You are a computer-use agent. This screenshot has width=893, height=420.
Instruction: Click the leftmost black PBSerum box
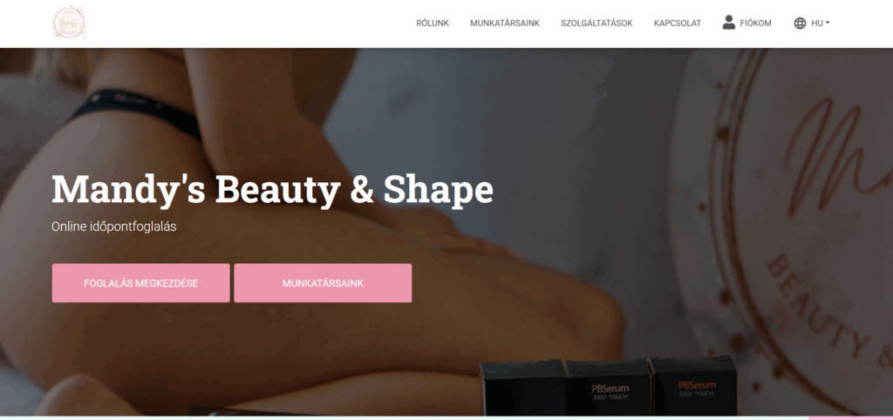pos(523,388)
